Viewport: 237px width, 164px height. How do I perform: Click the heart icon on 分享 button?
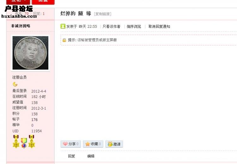tap(65, 144)
